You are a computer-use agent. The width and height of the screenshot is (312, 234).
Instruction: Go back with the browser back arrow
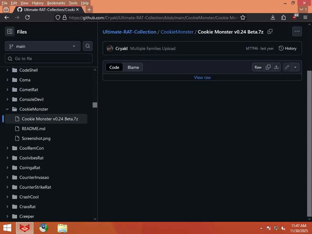[x=7, y=17]
